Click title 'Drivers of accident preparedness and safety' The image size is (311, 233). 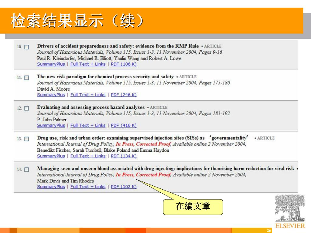118,46
